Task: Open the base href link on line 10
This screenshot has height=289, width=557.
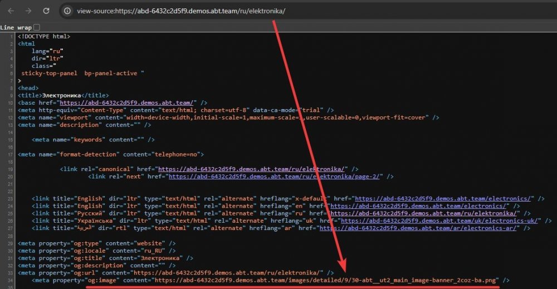Action: (x=126, y=103)
